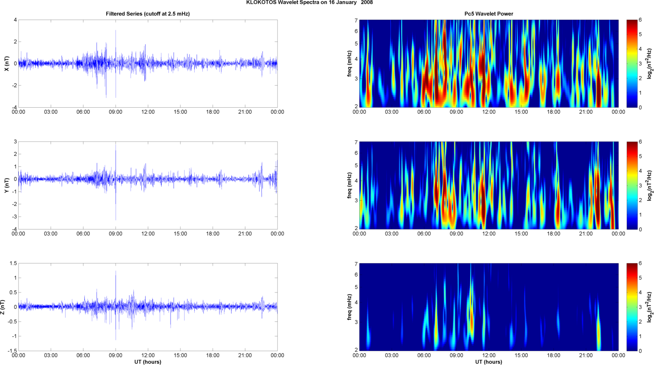Select the X component wavelet power spectrogram
The image size is (654, 365).
[x=489, y=63]
